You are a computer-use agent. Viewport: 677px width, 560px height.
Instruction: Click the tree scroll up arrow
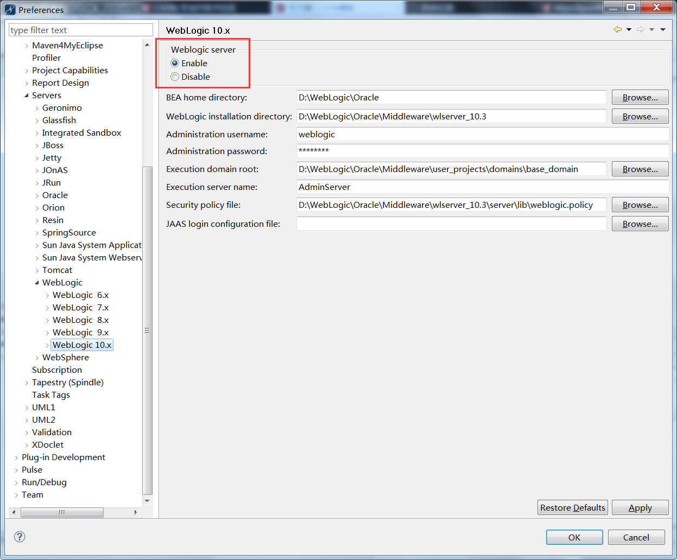tap(147, 44)
